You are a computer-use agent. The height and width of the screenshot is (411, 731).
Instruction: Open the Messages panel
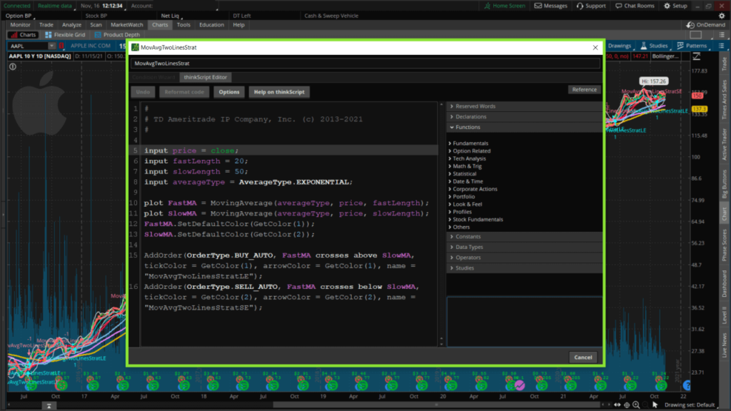tap(550, 6)
